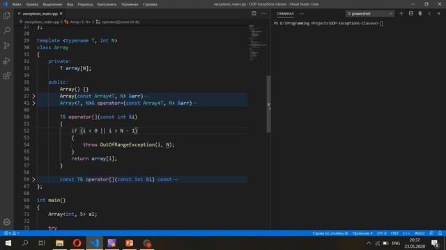Image resolution: width=446 pixels, height=250 pixels.
Task: Click line and column status entry
Action: (330, 233)
